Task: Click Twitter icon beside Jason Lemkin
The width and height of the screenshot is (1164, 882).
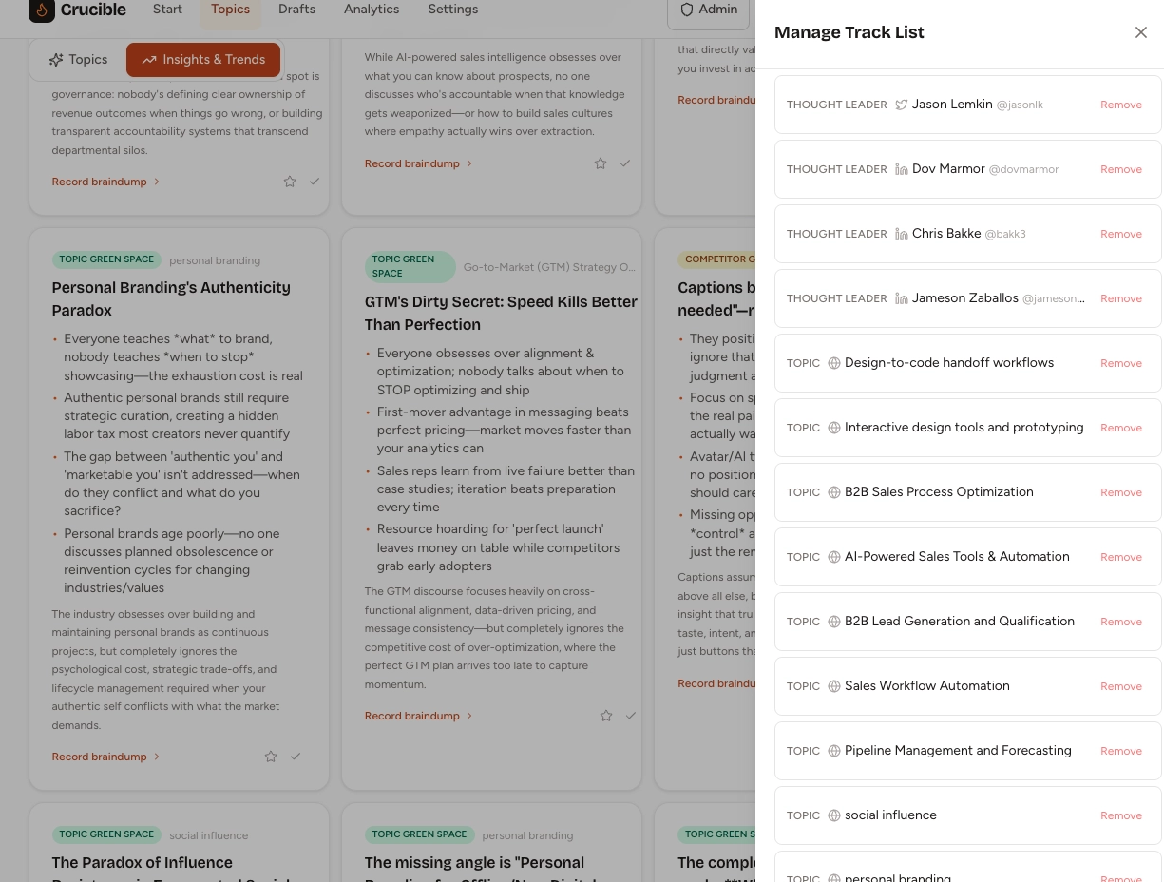Action: coord(902,105)
